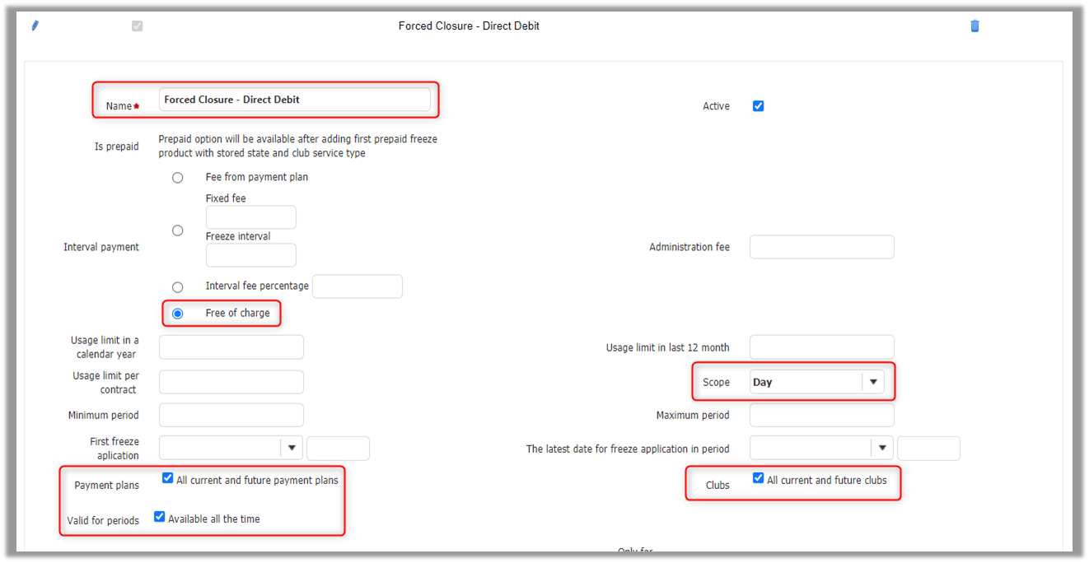
Task: Click the Minimum period input
Action: click(231, 415)
